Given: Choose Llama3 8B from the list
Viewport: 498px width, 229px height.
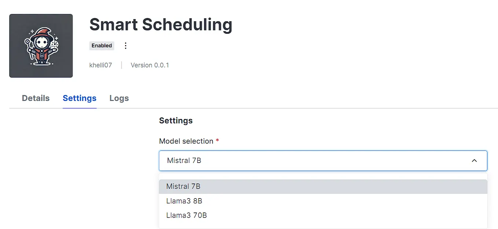Looking at the screenshot, I should pyautogui.click(x=184, y=201).
